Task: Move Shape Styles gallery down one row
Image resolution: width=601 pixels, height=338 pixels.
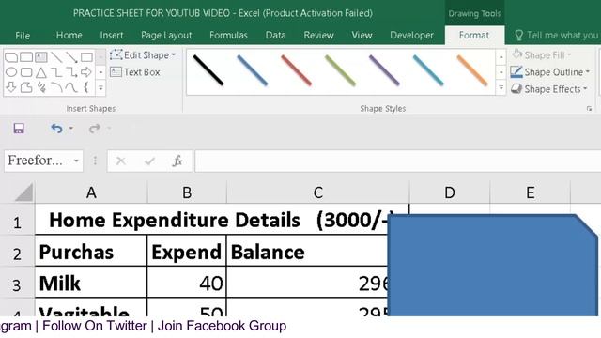Action: coord(501,72)
